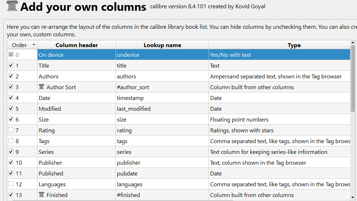Viewport: 357px width, 201px height.
Task: Select the Publisher column row
Action: pyautogui.click(x=178, y=163)
